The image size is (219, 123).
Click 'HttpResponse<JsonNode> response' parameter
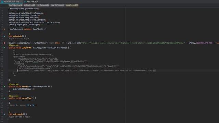(x=49, y=47)
